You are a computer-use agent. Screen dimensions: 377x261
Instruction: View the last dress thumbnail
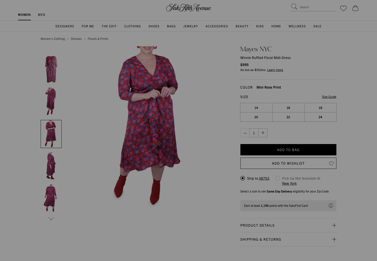click(x=51, y=199)
